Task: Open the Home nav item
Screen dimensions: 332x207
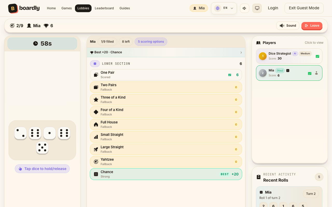Action: click(51, 8)
